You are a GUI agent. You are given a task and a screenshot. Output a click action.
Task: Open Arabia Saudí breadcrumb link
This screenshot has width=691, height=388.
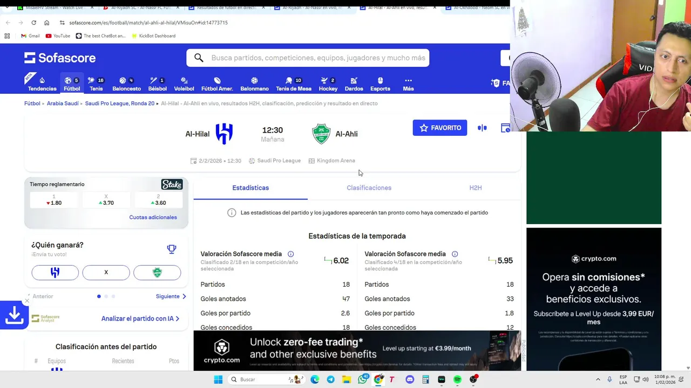click(x=63, y=103)
